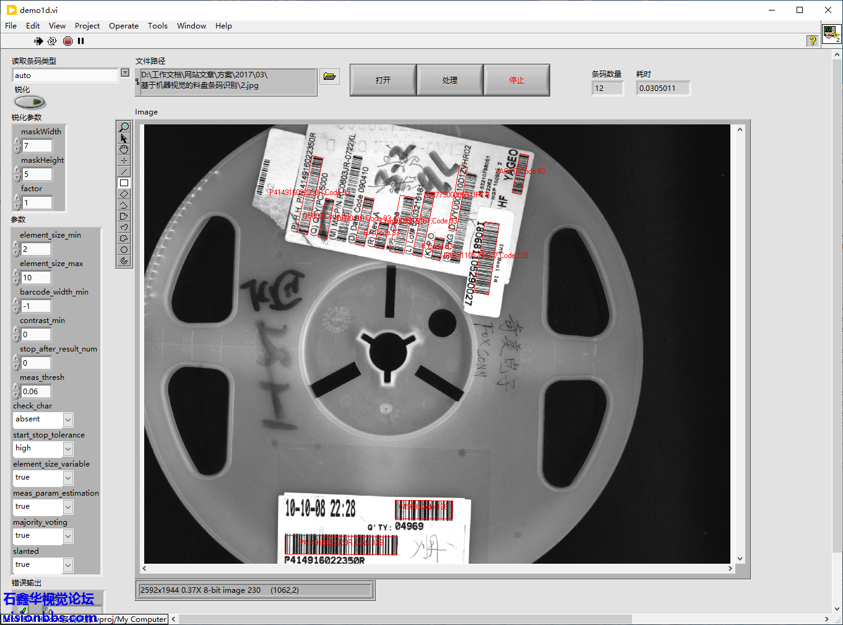Select the Zoom magnifier tool
843x625 pixels.
pos(124,127)
